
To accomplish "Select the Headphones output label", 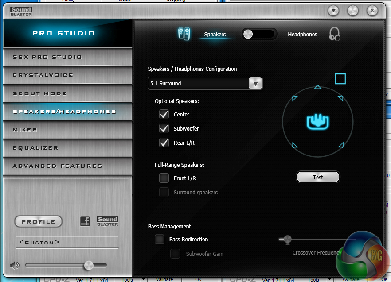I will coord(302,35).
